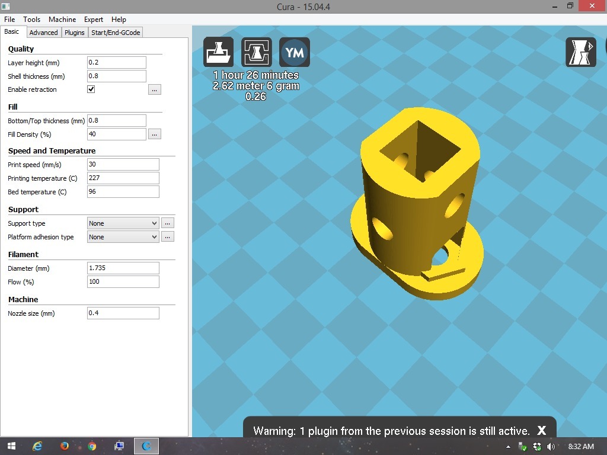Image resolution: width=607 pixels, height=455 pixels.
Task: Open the View mode icon at top right
Action: [581, 52]
